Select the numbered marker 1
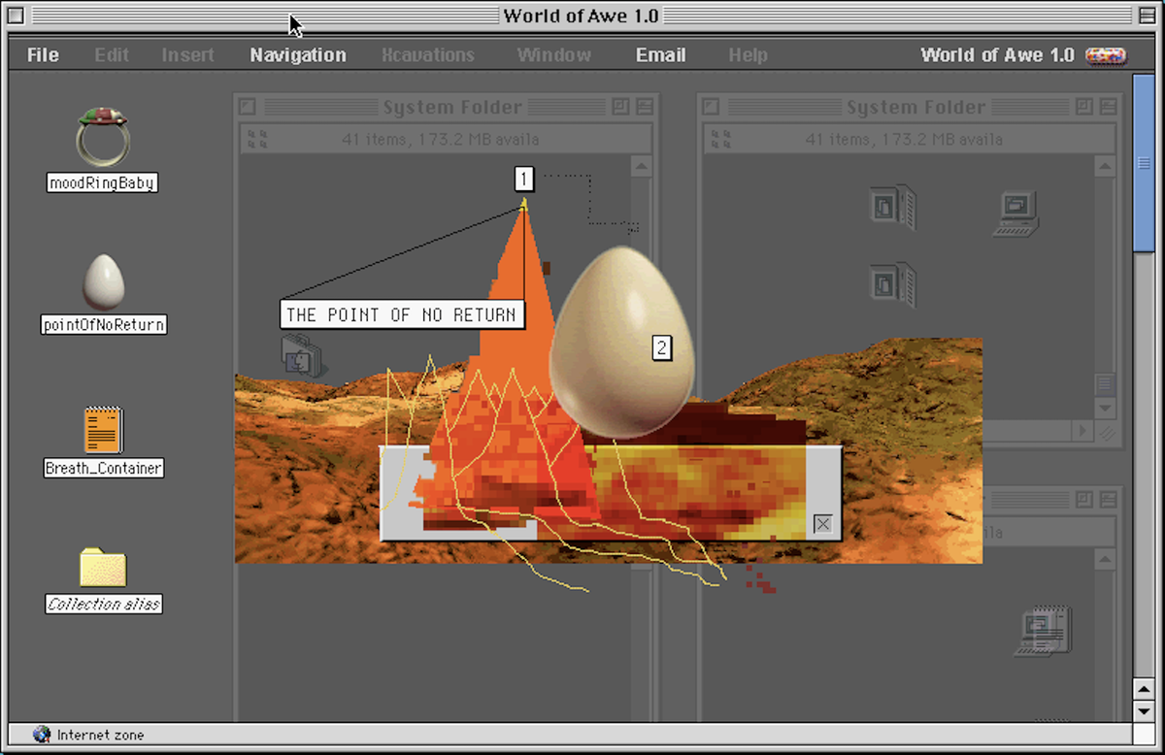 (x=524, y=179)
